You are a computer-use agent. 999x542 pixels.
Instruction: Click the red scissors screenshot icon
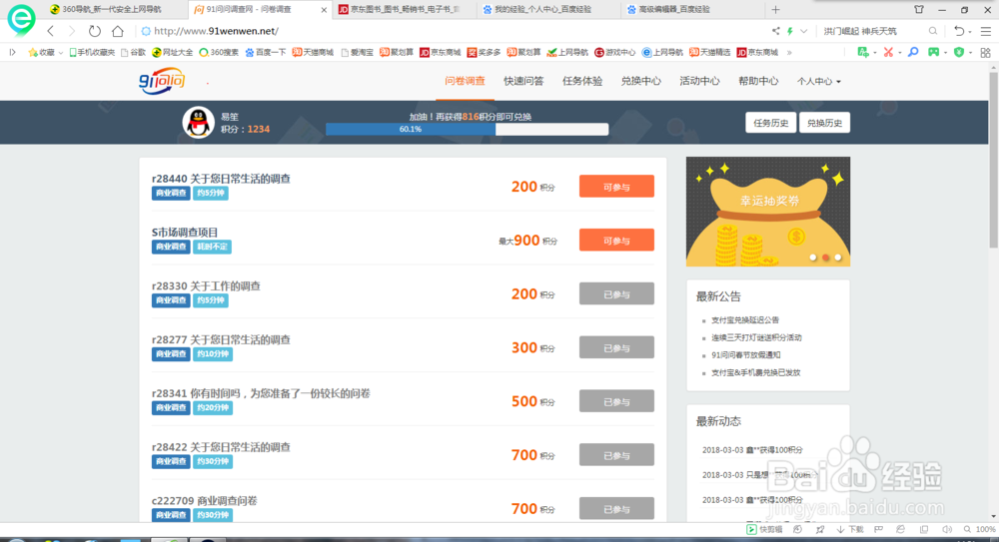coord(888,52)
